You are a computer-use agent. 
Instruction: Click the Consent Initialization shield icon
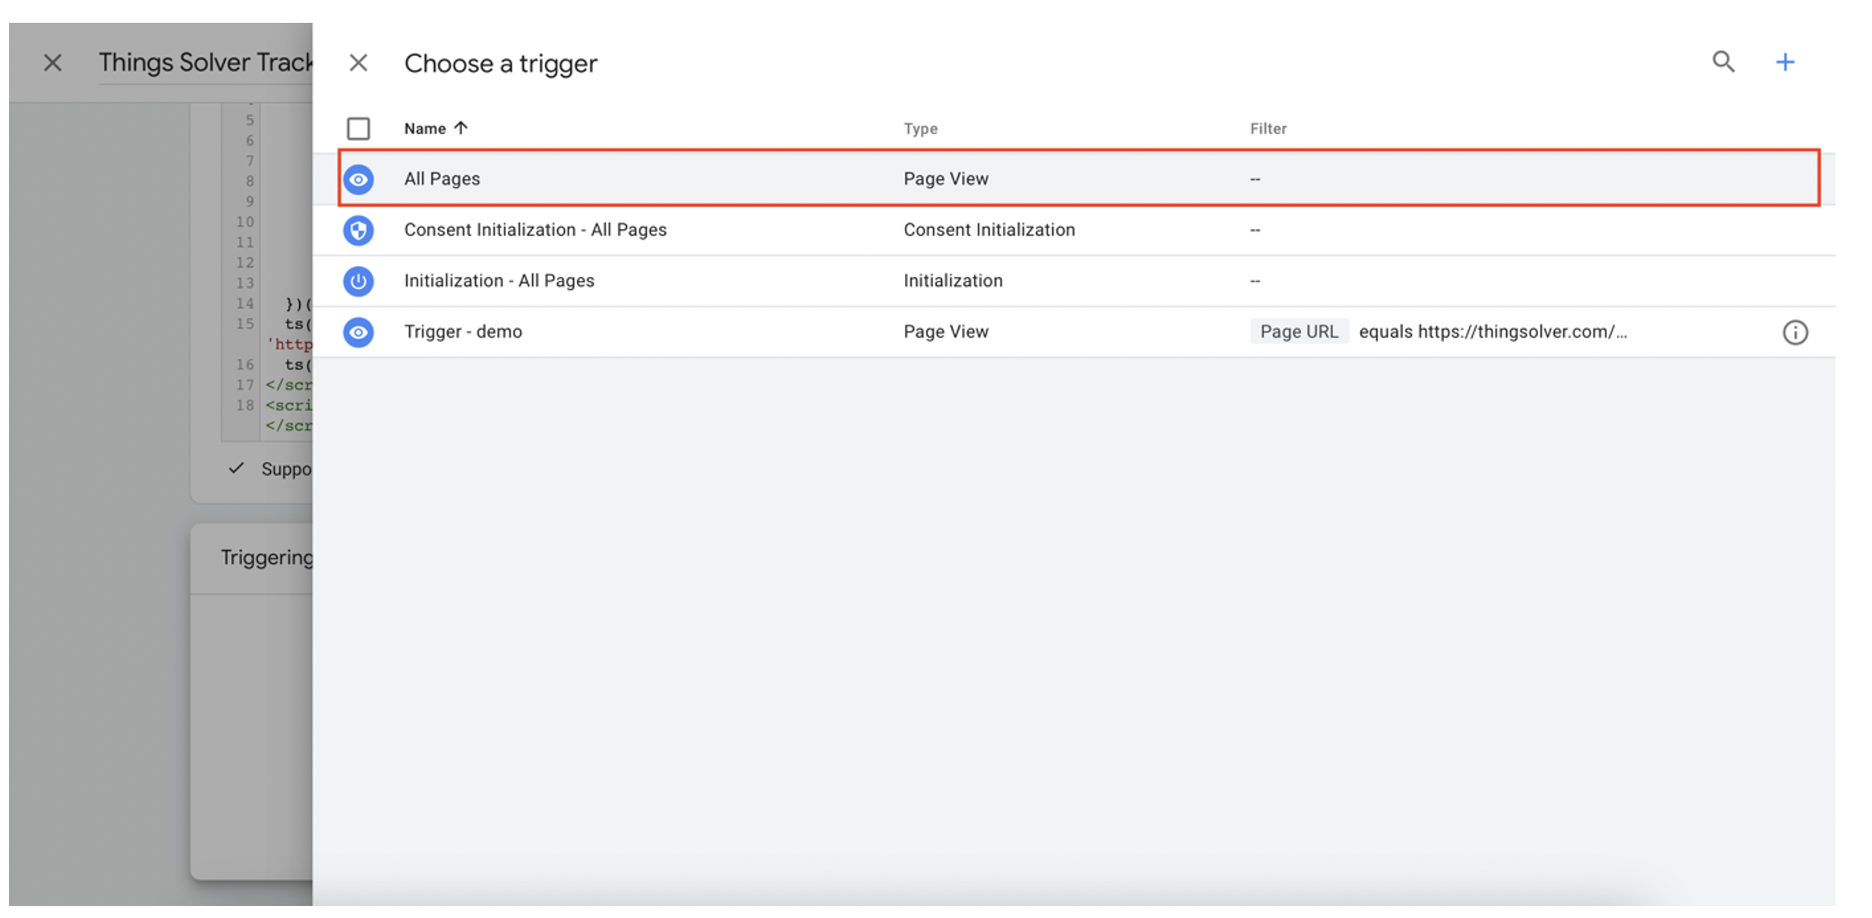358,230
